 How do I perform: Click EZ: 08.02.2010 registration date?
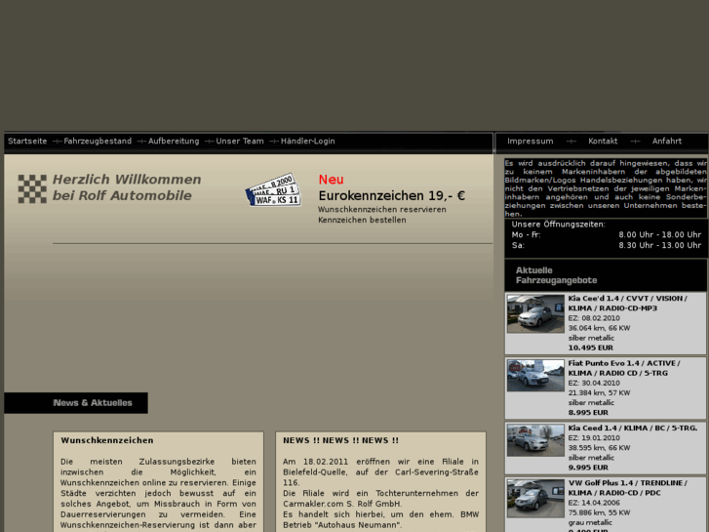594,318
